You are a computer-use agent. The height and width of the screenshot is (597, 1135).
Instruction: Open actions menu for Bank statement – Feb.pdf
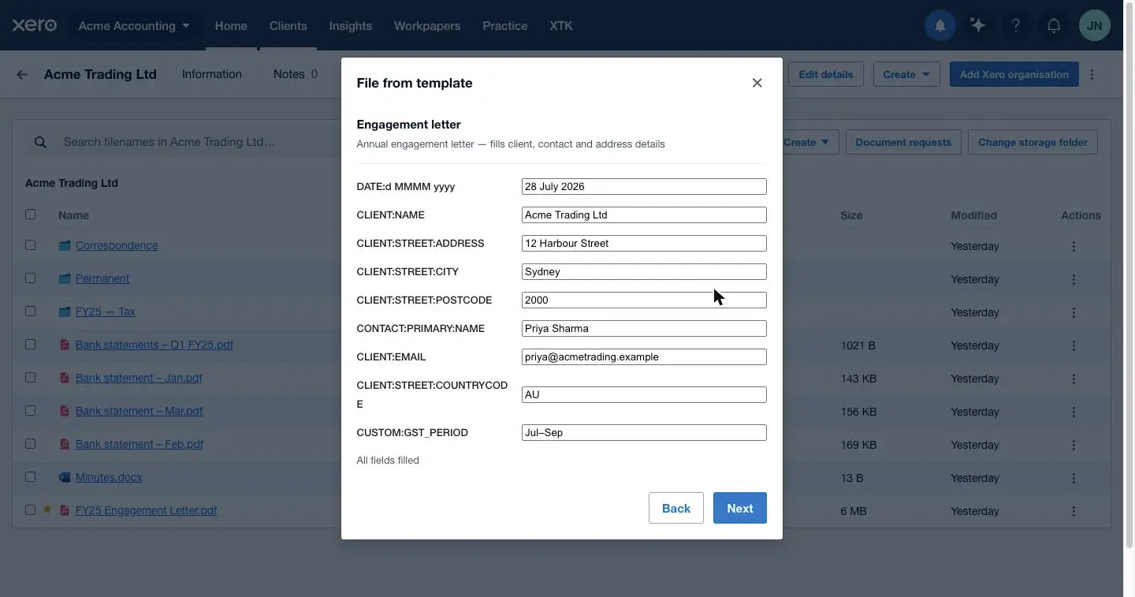coord(1074,445)
